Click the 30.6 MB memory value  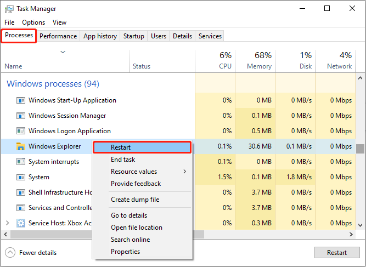[x=260, y=146]
